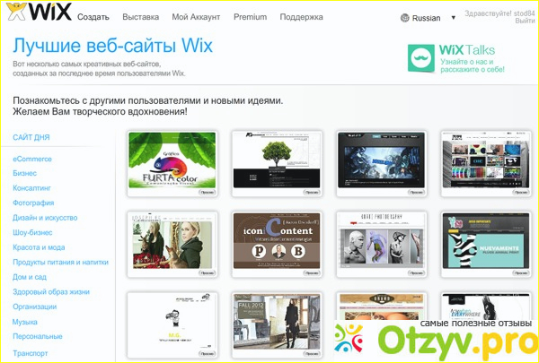Open the Создать menu

[x=94, y=17]
